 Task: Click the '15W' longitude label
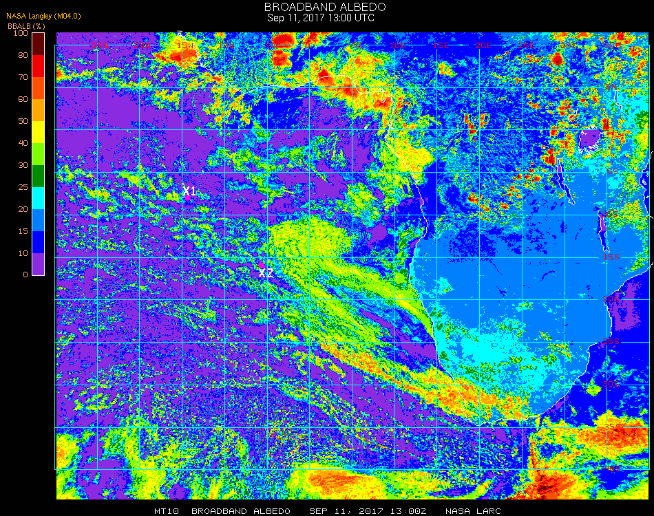pyautogui.click(x=185, y=45)
